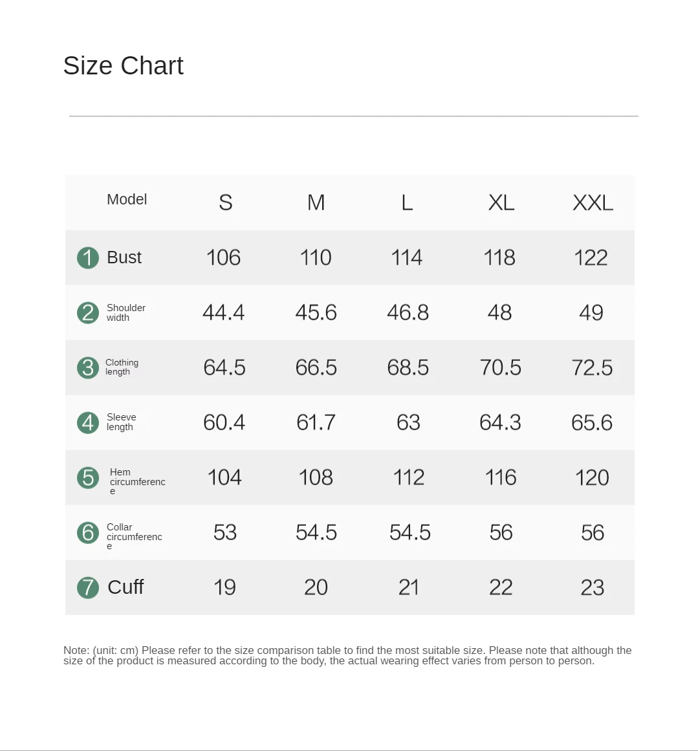698x751 pixels.
Task: Click the unit note text below the table
Action: 347,655
